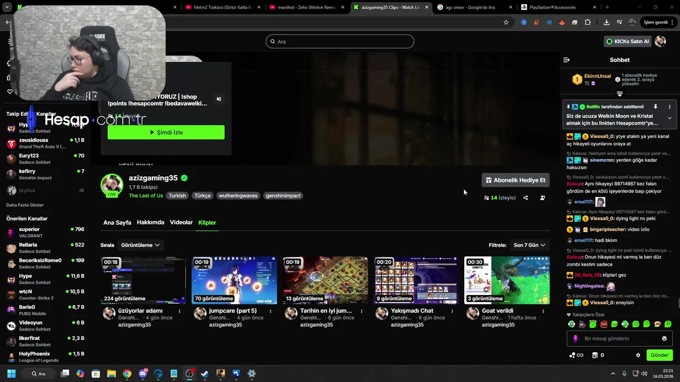Click in the Ara search field

(x=340, y=41)
